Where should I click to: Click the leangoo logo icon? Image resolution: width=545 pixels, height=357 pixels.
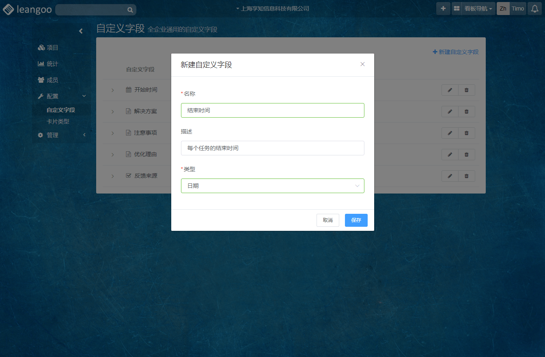coord(9,9)
